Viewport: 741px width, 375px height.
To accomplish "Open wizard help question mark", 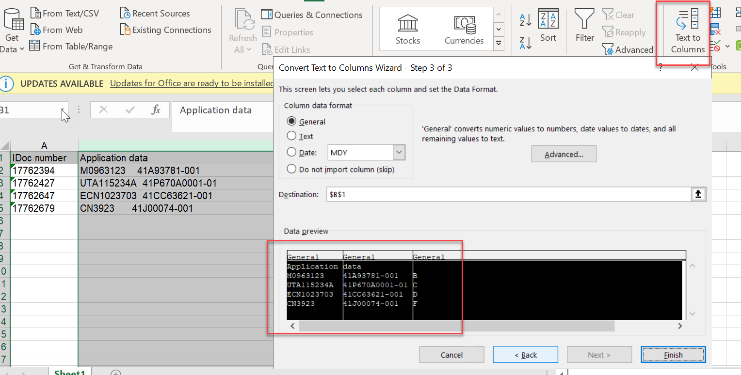I will [x=660, y=68].
